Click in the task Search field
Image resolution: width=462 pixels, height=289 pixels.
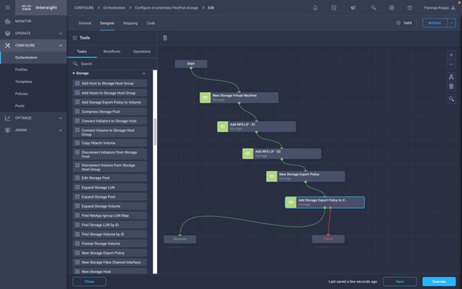[112, 64]
